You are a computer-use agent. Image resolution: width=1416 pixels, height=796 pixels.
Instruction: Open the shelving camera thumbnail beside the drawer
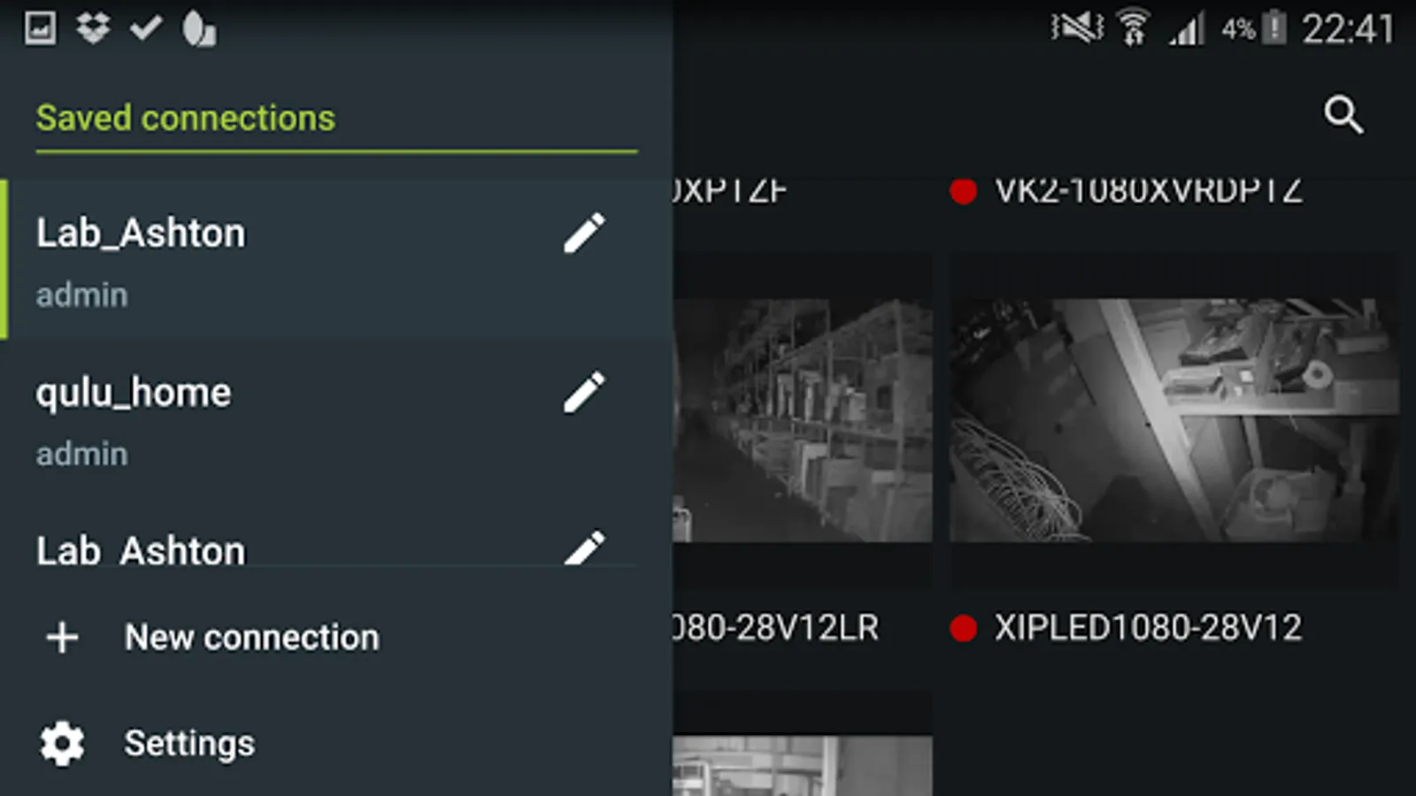click(x=803, y=420)
